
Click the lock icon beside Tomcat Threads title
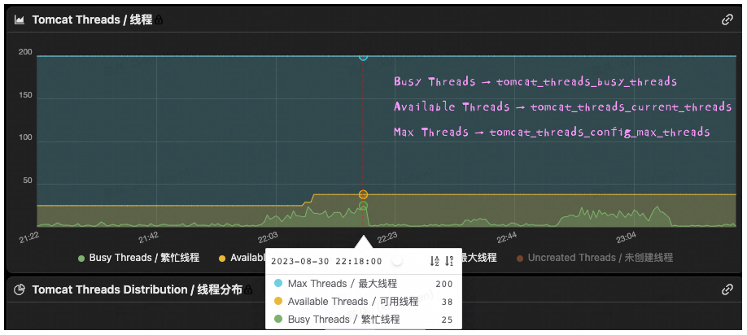[159, 20]
